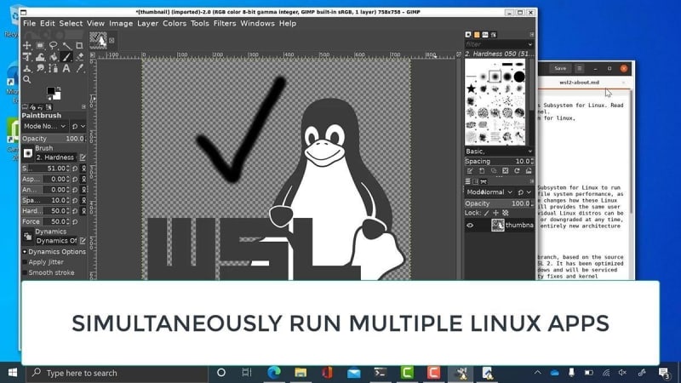This screenshot has height=383, width=681.
Task: Select the Warp Transform tool
Action: (40, 57)
